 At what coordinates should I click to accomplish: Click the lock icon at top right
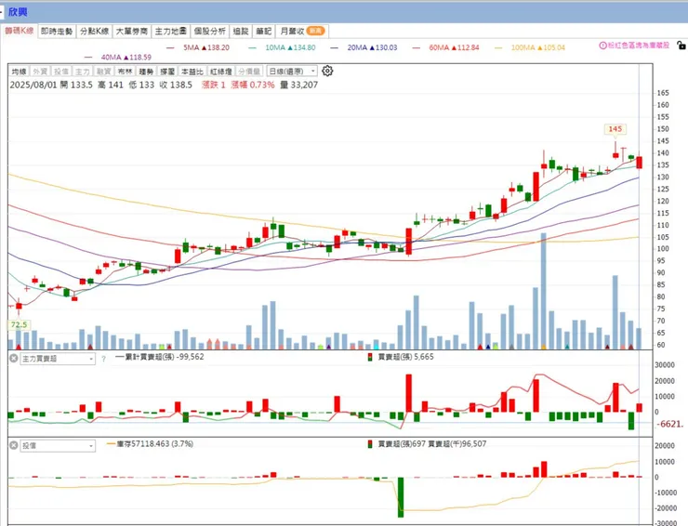click(x=681, y=45)
